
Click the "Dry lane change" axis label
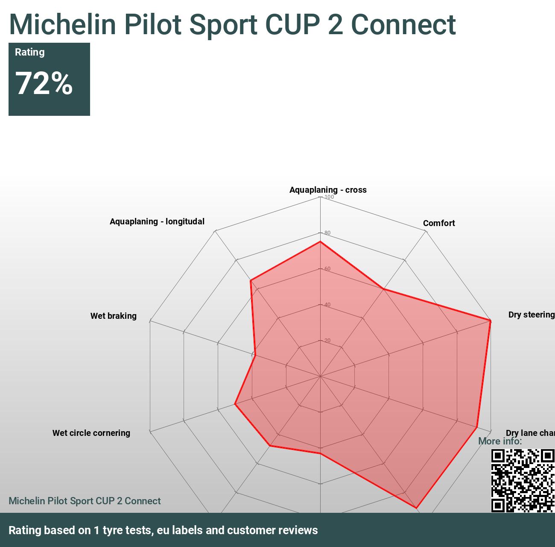tap(530, 432)
